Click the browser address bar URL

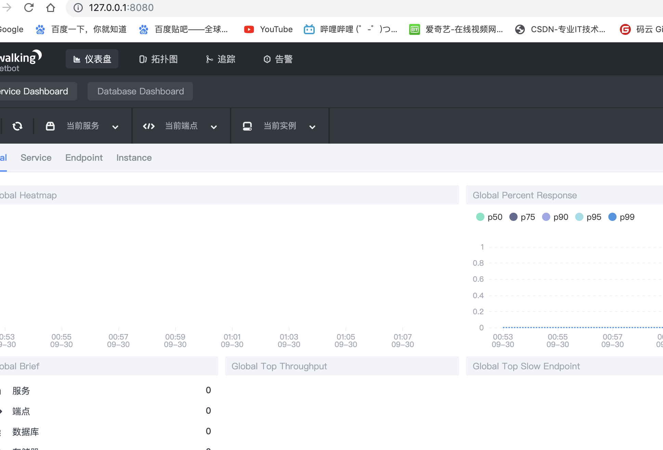click(x=121, y=8)
